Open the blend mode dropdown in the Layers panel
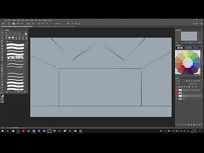The height and width of the screenshot is (153, 204). click(182, 84)
